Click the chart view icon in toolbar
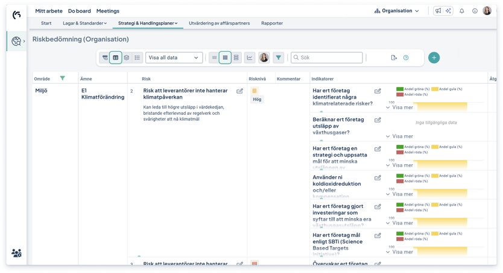 (249, 58)
